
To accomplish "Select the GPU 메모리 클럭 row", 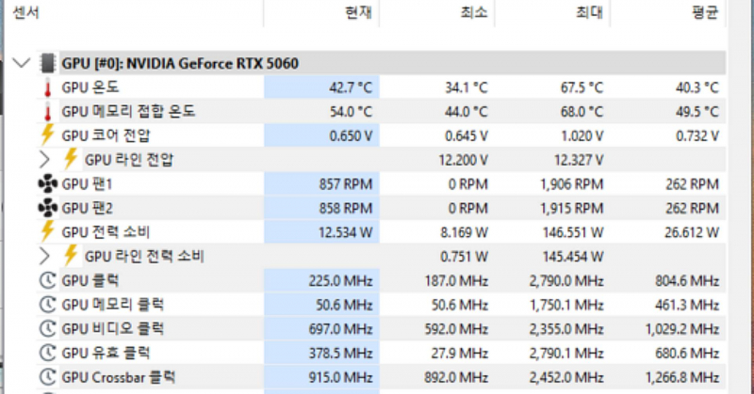I will (381, 305).
